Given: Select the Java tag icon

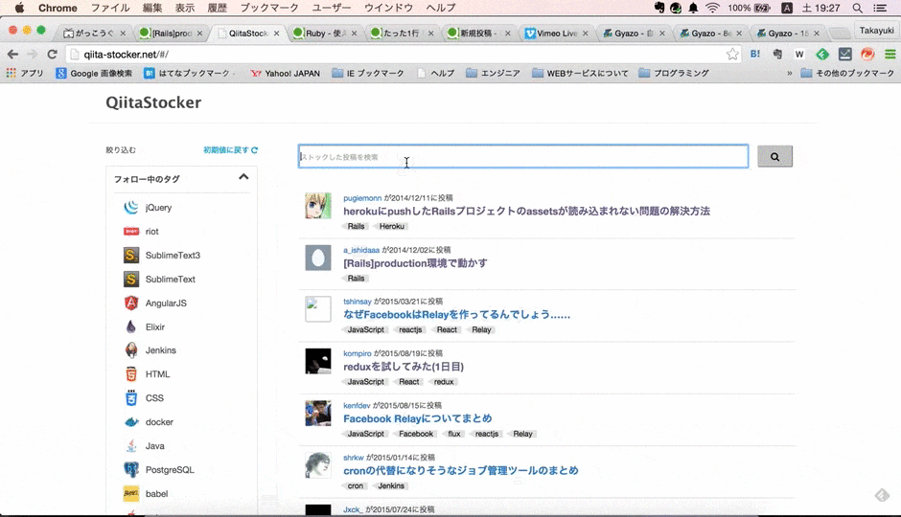Looking at the screenshot, I should pos(131,446).
